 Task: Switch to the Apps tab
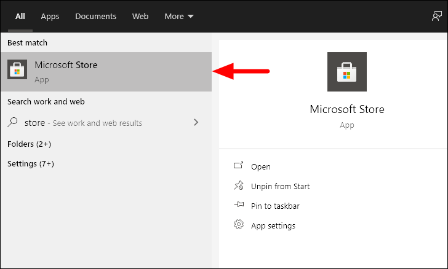pyautogui.click(x=50, y=16)
